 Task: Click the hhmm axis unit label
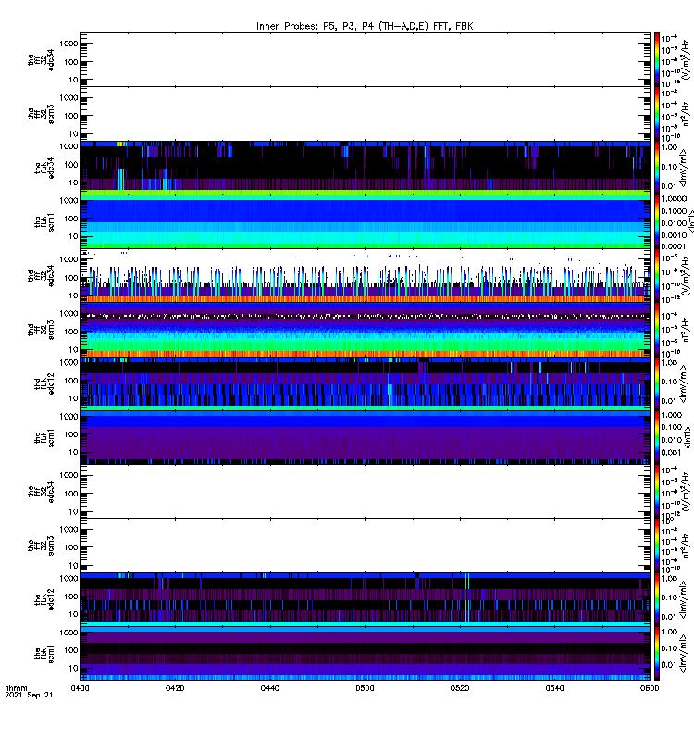(16, 688)
